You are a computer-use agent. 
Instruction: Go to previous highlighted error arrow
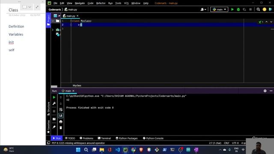[266, 22]
